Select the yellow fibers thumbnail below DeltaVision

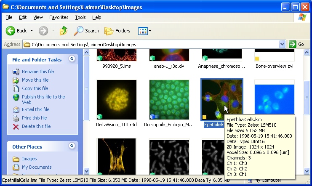click(117, 157)
